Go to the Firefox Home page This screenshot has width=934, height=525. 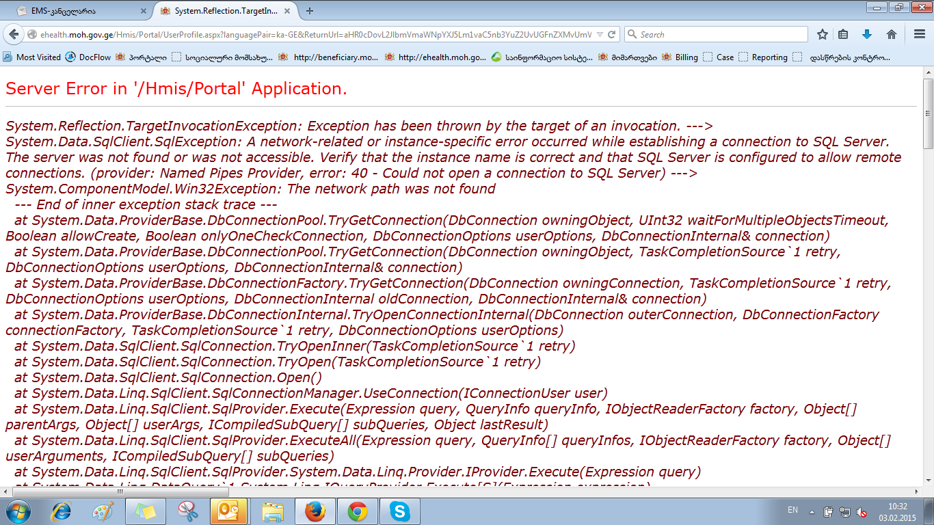pos(891,34)
